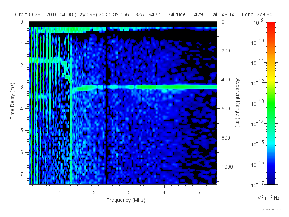This screenshot has width=289, height=217.
Task: Click the 'Lat: 49.14' header text
Action: [222, 14]
